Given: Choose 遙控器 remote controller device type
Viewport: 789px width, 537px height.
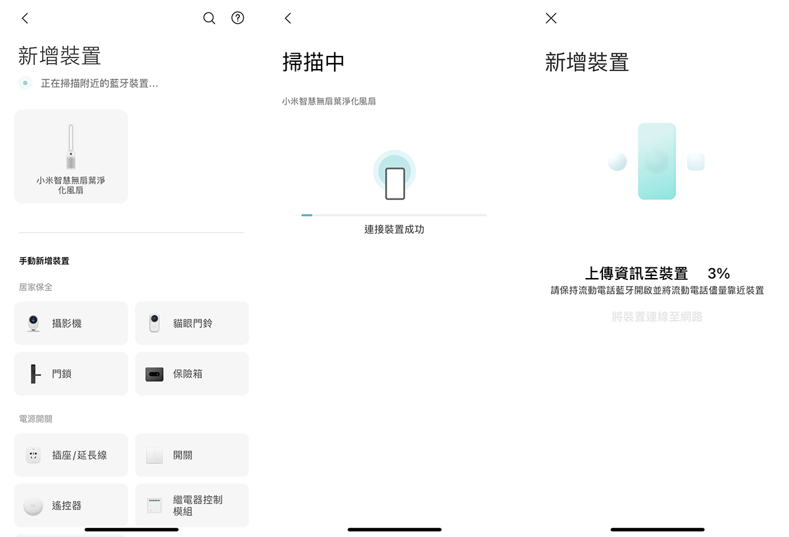Looking at the screenshot, I should (71, 505).
